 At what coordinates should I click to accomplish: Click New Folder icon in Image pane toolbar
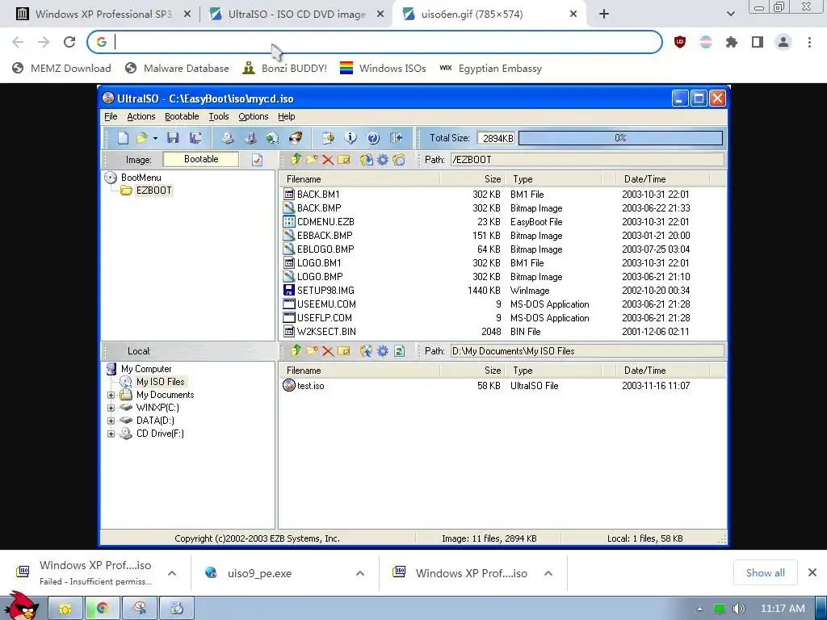tap(312, 159)
